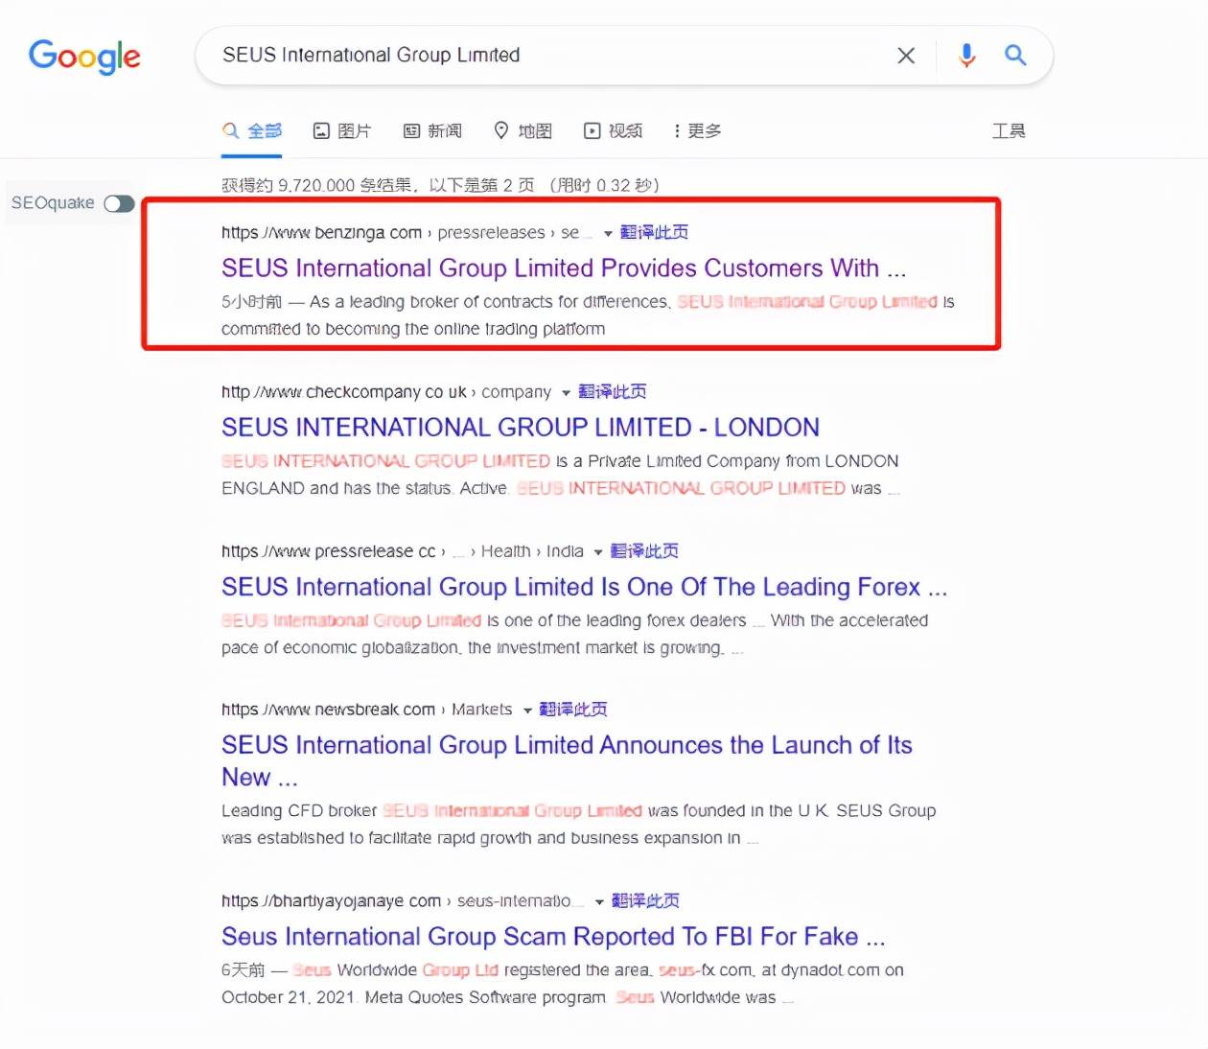Image resolution: width=1208 pixels, height=1049 pixels.
Task: Click 翻译此页 for the checkcompany result
Action: click(613, 391)
